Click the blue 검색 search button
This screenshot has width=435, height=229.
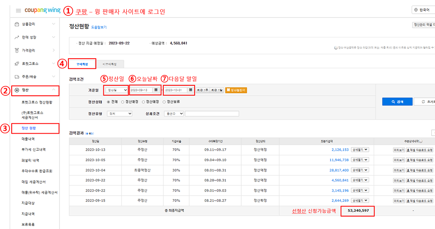[397, 102]
